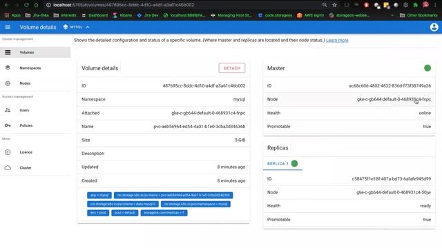442x248 pixels.
Task: Click the pool = default label chip
Action: [x=124, y=213]
